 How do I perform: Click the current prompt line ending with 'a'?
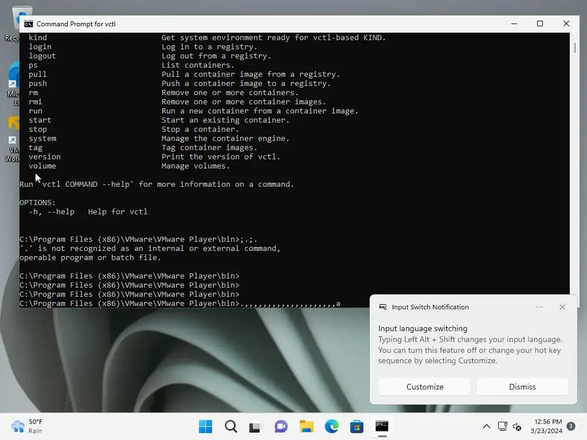(x=179, y=304)
